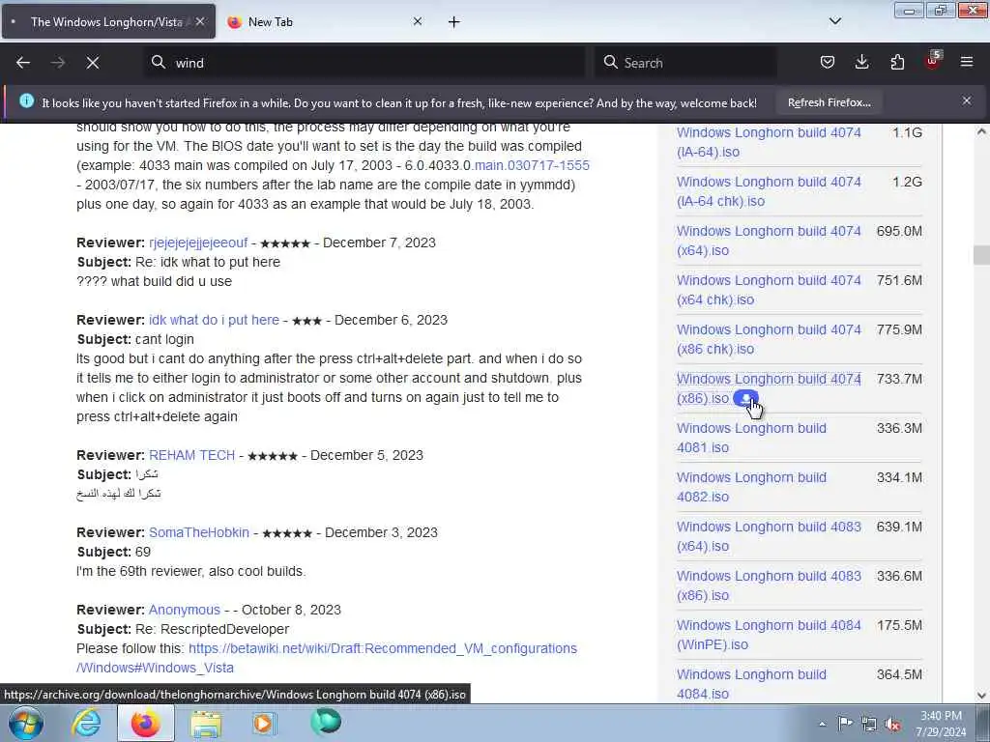Download Windows Longhorn build 4074 (IA-64).iso

pyautogui.click(x=769, y=142)
